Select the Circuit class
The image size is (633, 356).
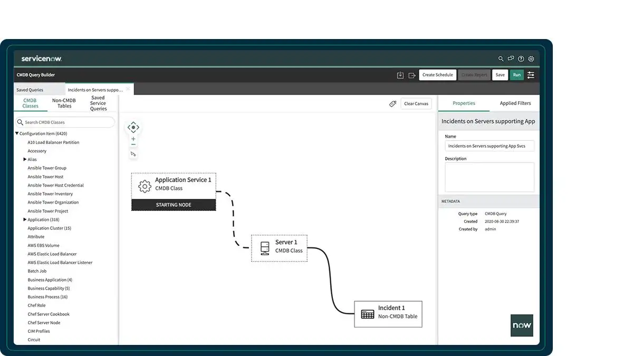[x=34, y=340]
